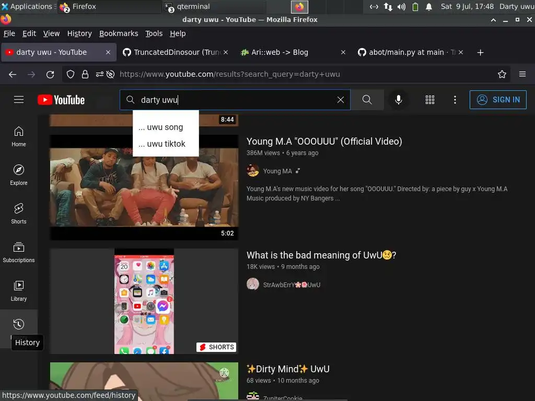Click the YouTube search input field
The width and height of the screenshot is (535, 401).
click(236, 100)
